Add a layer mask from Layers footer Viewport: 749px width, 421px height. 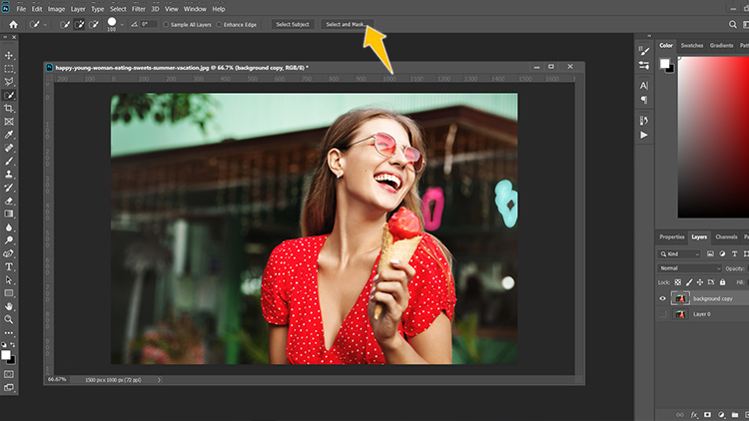point(707,415)
